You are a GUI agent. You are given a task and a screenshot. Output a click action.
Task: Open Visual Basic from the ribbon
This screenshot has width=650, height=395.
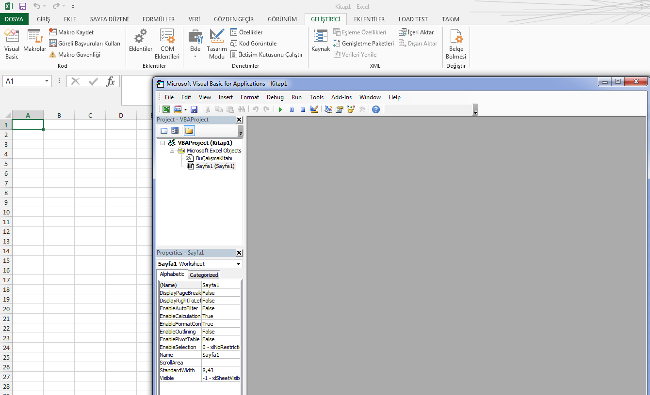pyautogui.click(x=12, y=44)
